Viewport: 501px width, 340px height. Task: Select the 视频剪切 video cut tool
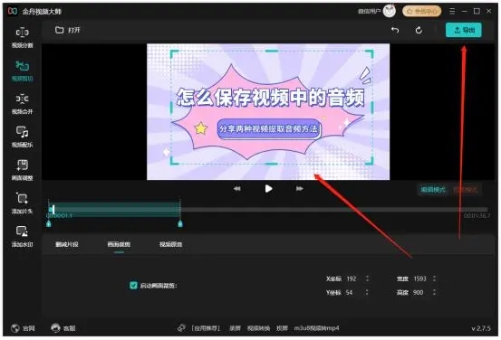[22, 71]
